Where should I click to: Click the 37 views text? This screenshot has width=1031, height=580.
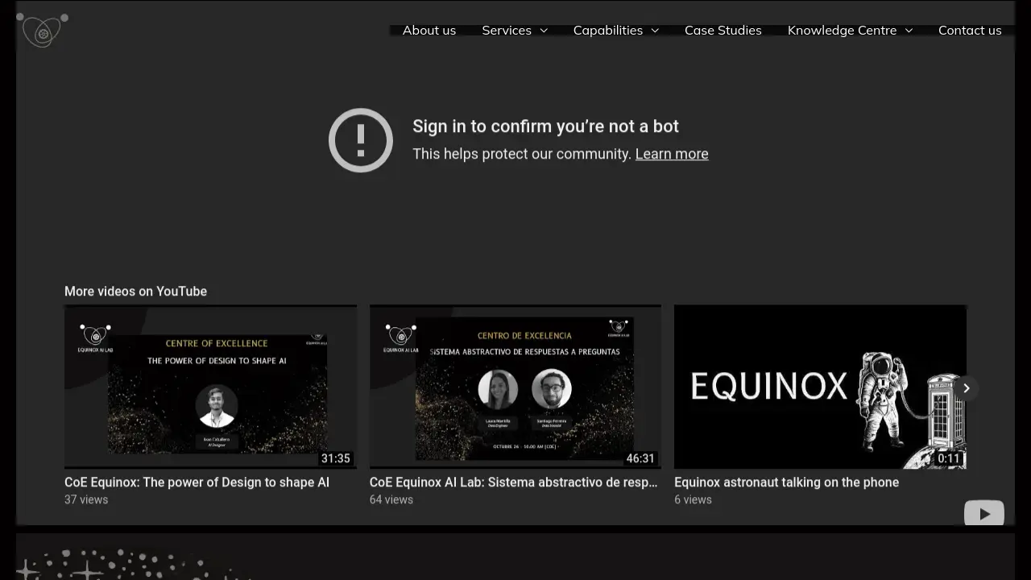(x=86, y=499)
